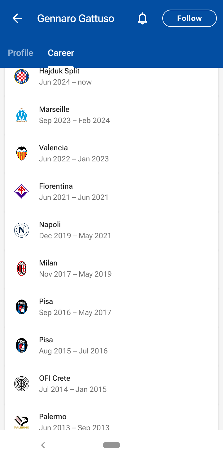The width and height of the screenshot is (223, 460).
Task: Click the Follow button
Action: click(x=189, y=18)
